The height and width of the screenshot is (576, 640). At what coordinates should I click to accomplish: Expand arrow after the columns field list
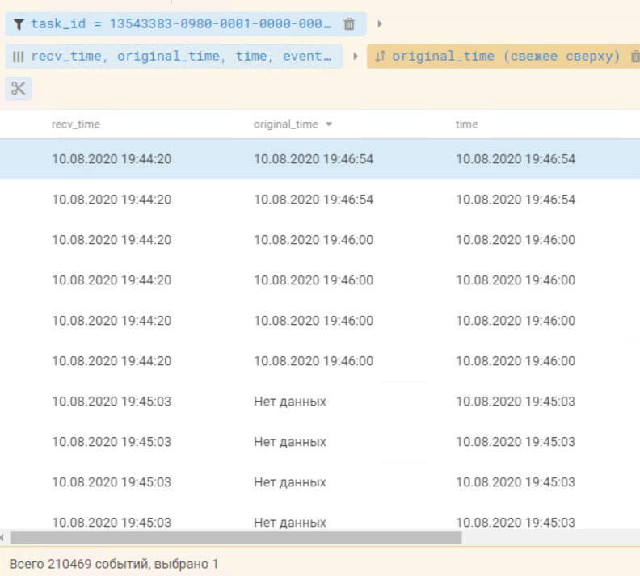click(356, 57)
